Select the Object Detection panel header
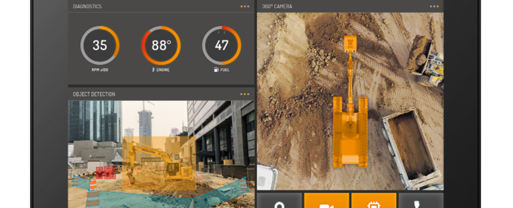This screenshot has width=513, height=208. click(94, 94)
